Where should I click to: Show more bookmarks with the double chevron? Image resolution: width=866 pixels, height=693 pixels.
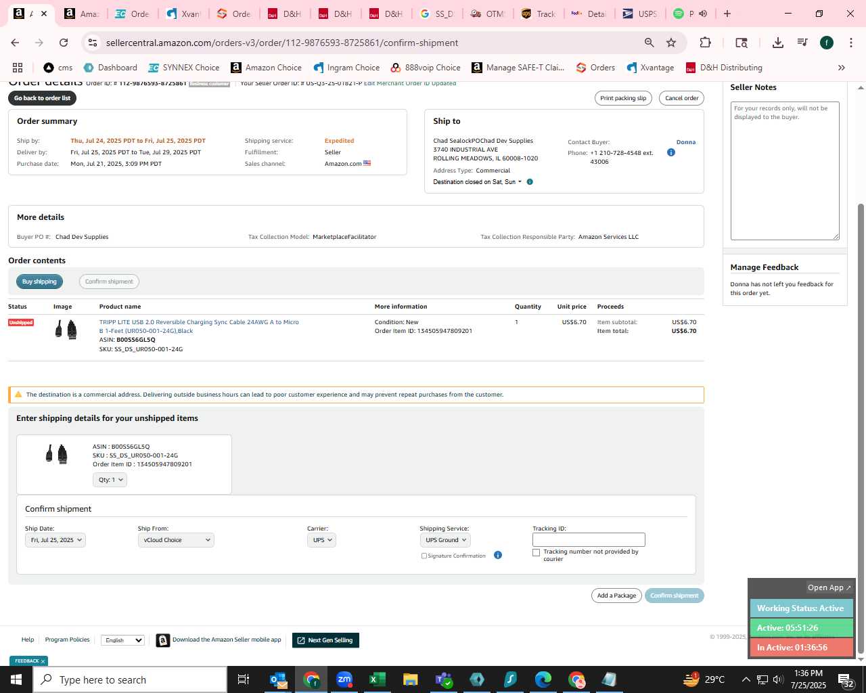click(x=842, y=68)
